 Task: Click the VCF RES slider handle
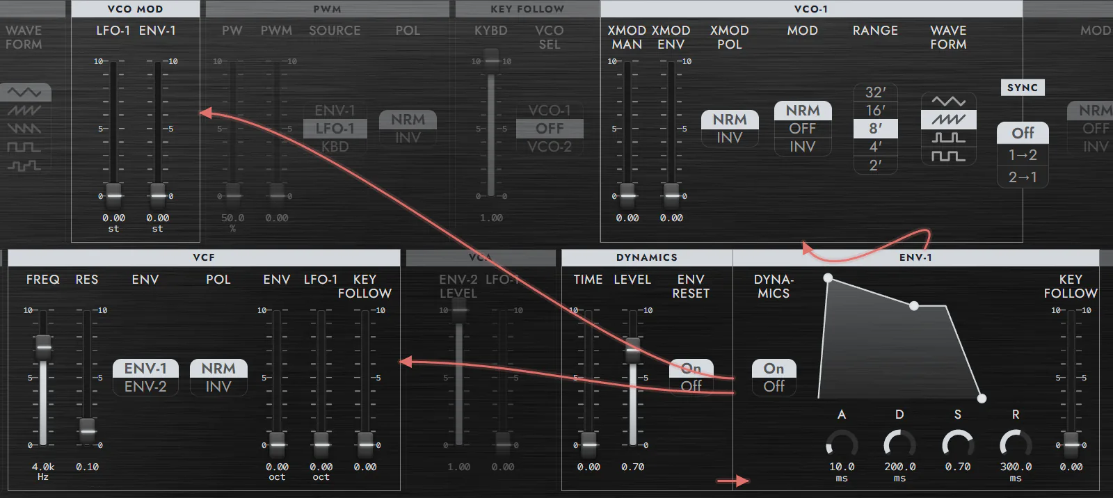87,431
